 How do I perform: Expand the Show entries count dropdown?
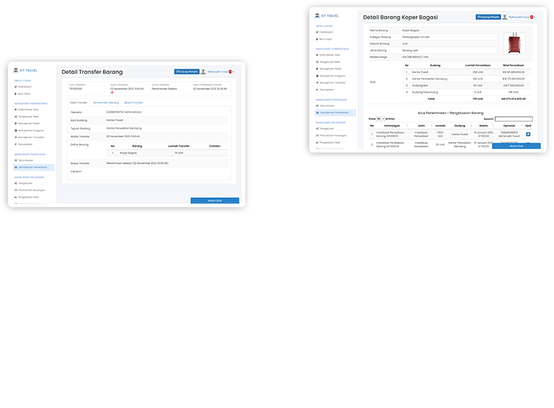pyautogui.click(x=380, y=118)
